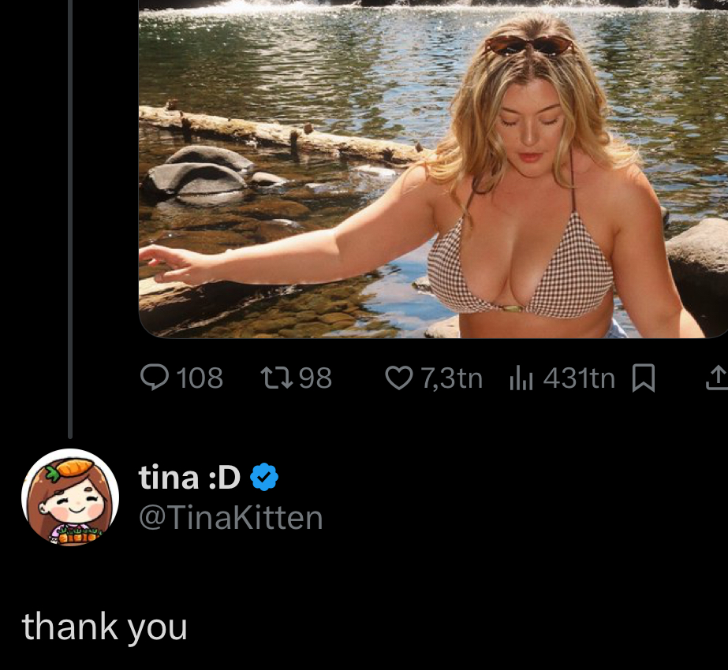Tap the share upload icon
Viewport: 728px width, 670px height.
click(715, 379)
